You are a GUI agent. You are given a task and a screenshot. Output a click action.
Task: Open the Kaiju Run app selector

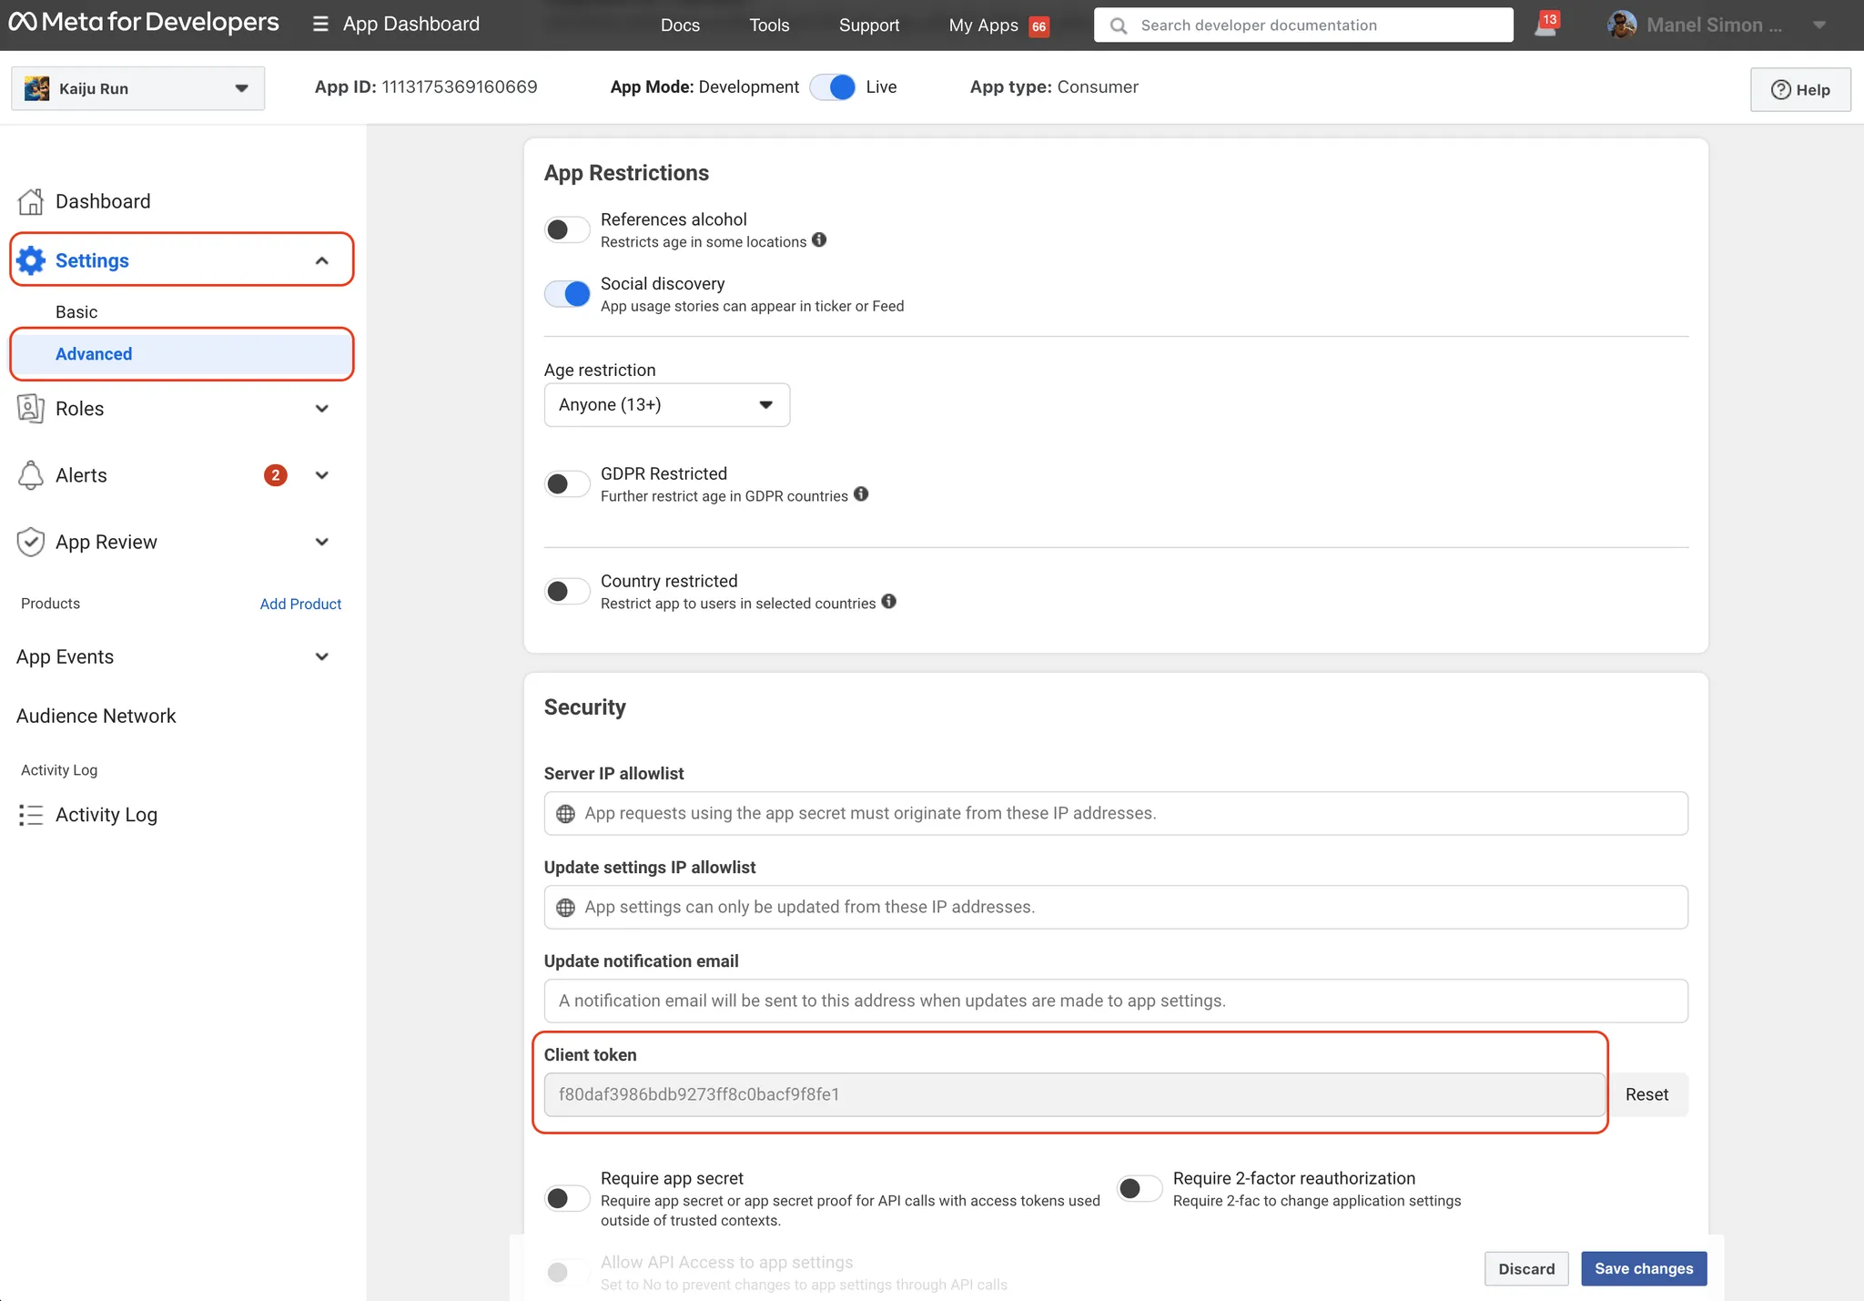tap(138, 88)
